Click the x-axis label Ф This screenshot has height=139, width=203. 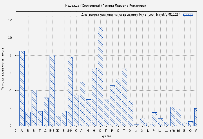[x=136, y=131]
